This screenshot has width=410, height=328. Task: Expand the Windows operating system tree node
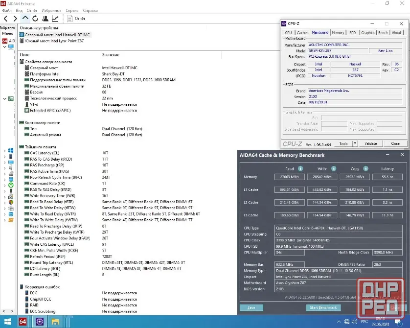click(x=4, y=151)
